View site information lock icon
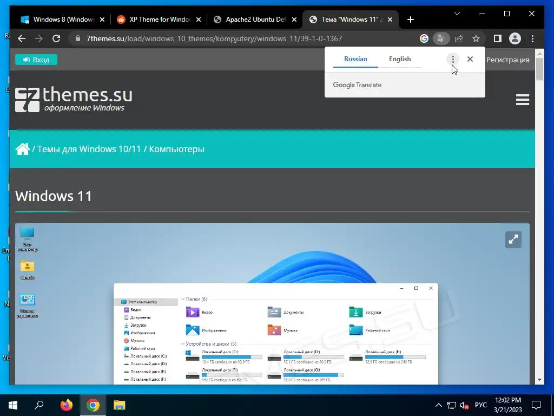The height and width of the screenshot is (416, 554). 78,38
